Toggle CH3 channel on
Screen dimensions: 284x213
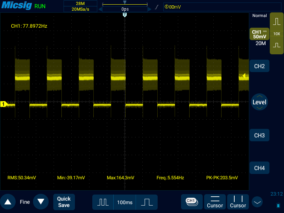point(260,136)
